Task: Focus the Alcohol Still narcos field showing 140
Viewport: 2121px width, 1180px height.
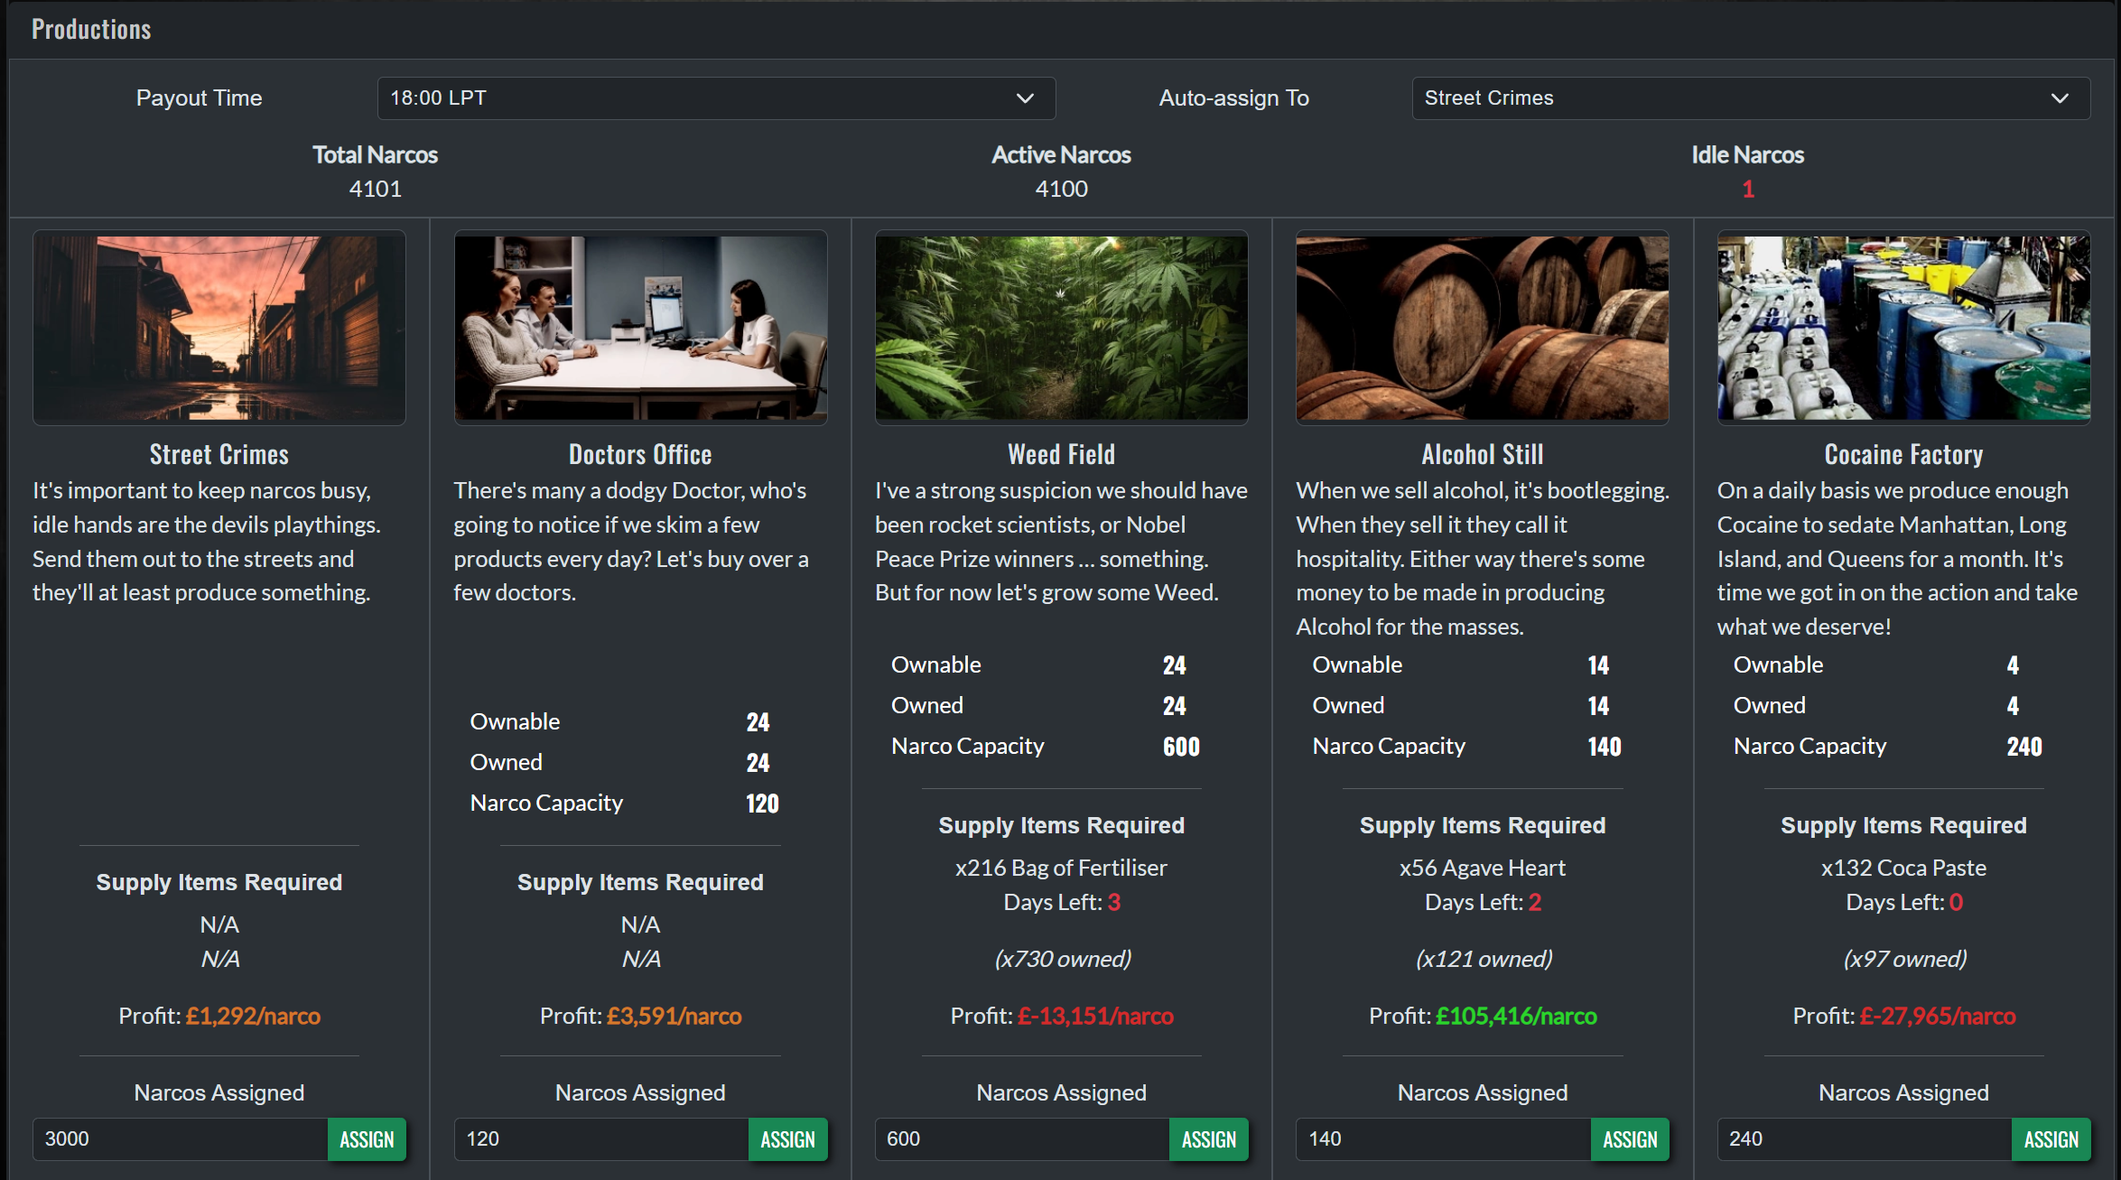Action: [1443, 1139]
